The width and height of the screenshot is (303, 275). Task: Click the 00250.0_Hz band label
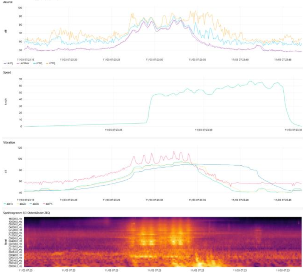[x=15, y=244]
